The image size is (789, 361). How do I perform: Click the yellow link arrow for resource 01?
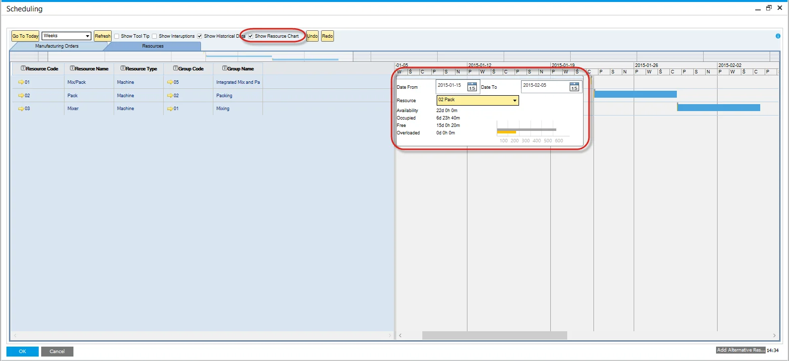pyautogui.click(x=21, y=82)
